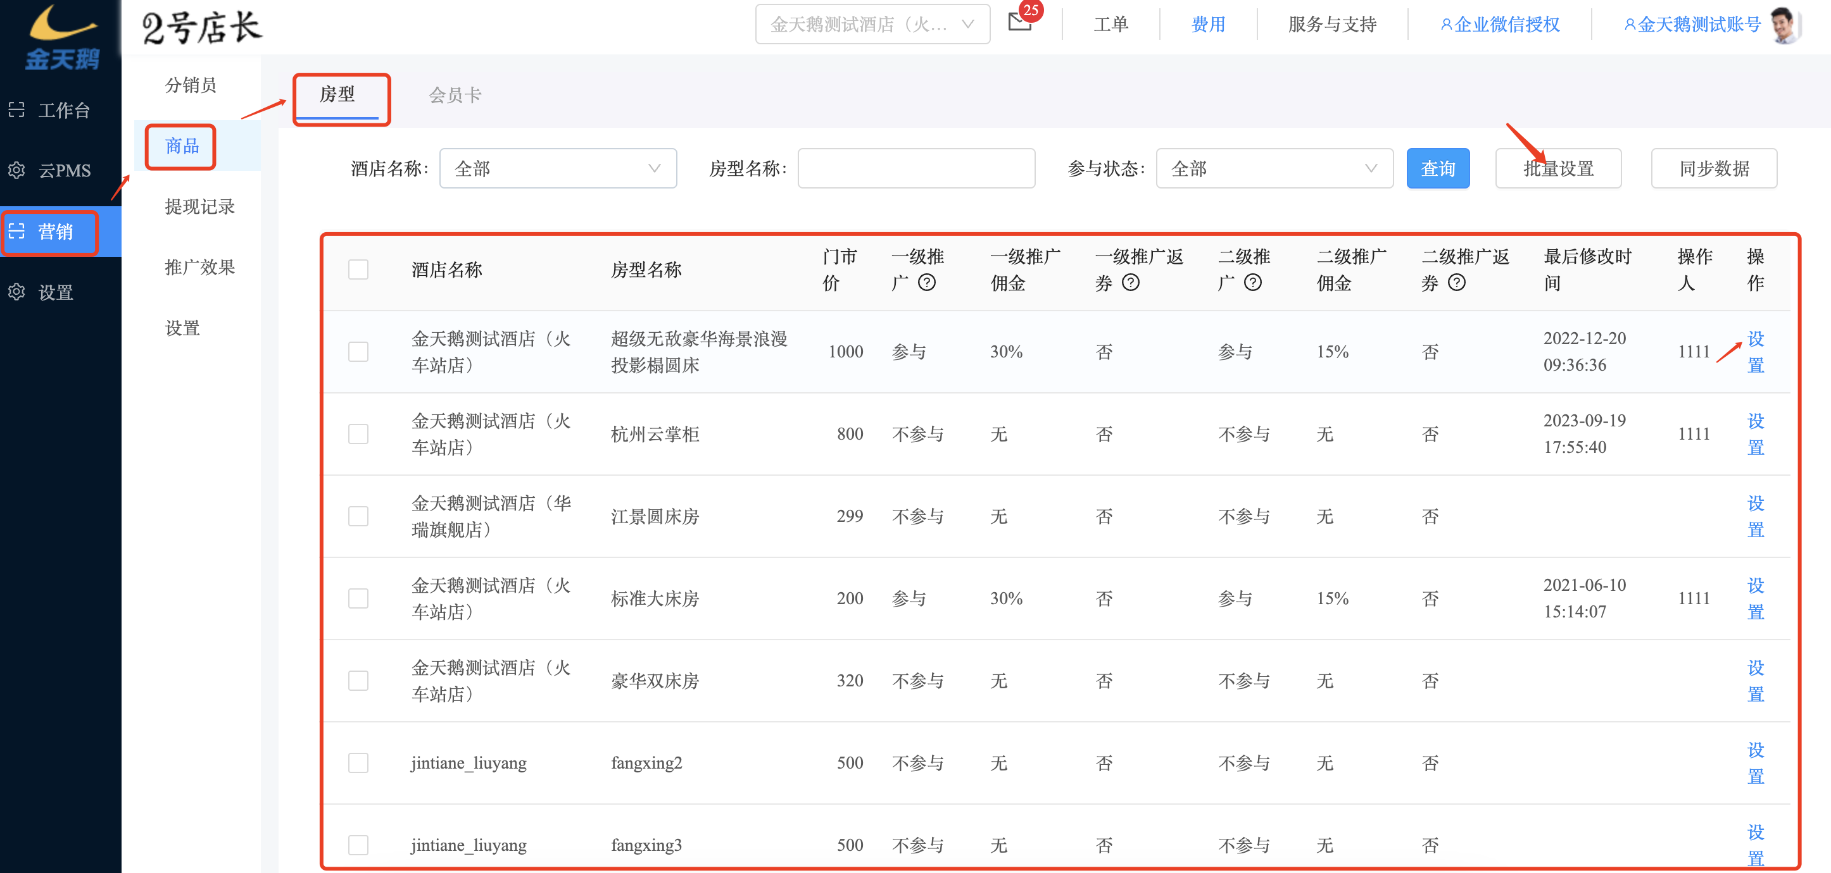Viewport: 1831px width, 873px height.
Task: Click the help icon beside 二级推广返券
Action: (x=1456, y=283)
